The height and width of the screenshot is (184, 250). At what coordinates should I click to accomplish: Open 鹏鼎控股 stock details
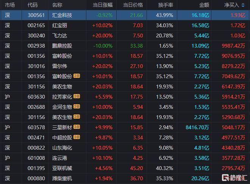(62, 46)
